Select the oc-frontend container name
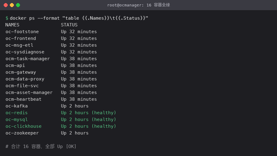 click(x=21, y=38)
